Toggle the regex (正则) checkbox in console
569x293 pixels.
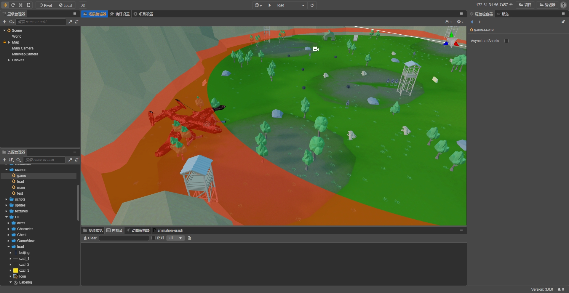click(154, 238)
